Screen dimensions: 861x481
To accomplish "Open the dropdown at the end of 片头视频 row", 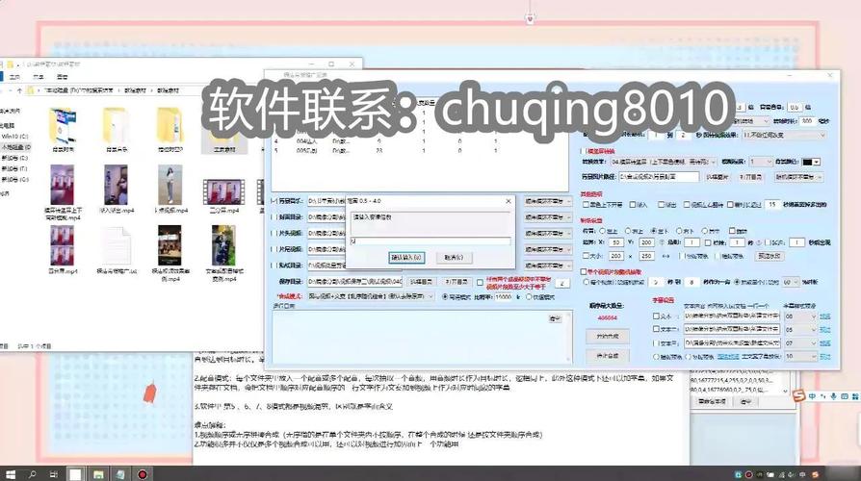I will tap(548, 233).
